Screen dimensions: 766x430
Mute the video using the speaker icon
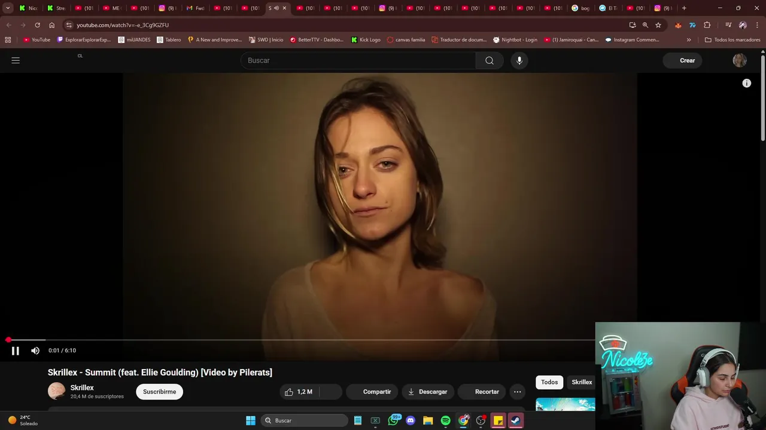[35, 351]
